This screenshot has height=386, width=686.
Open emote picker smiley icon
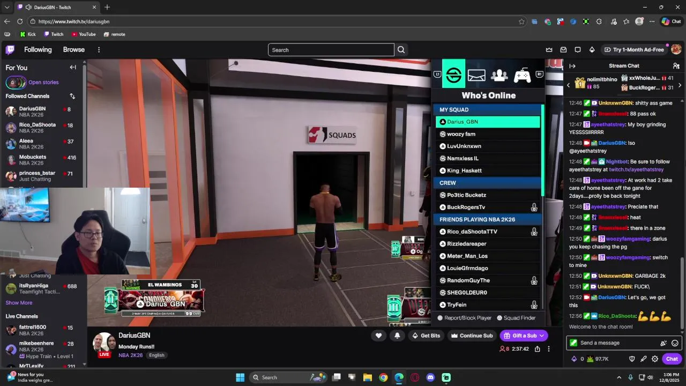click(675, 343)
